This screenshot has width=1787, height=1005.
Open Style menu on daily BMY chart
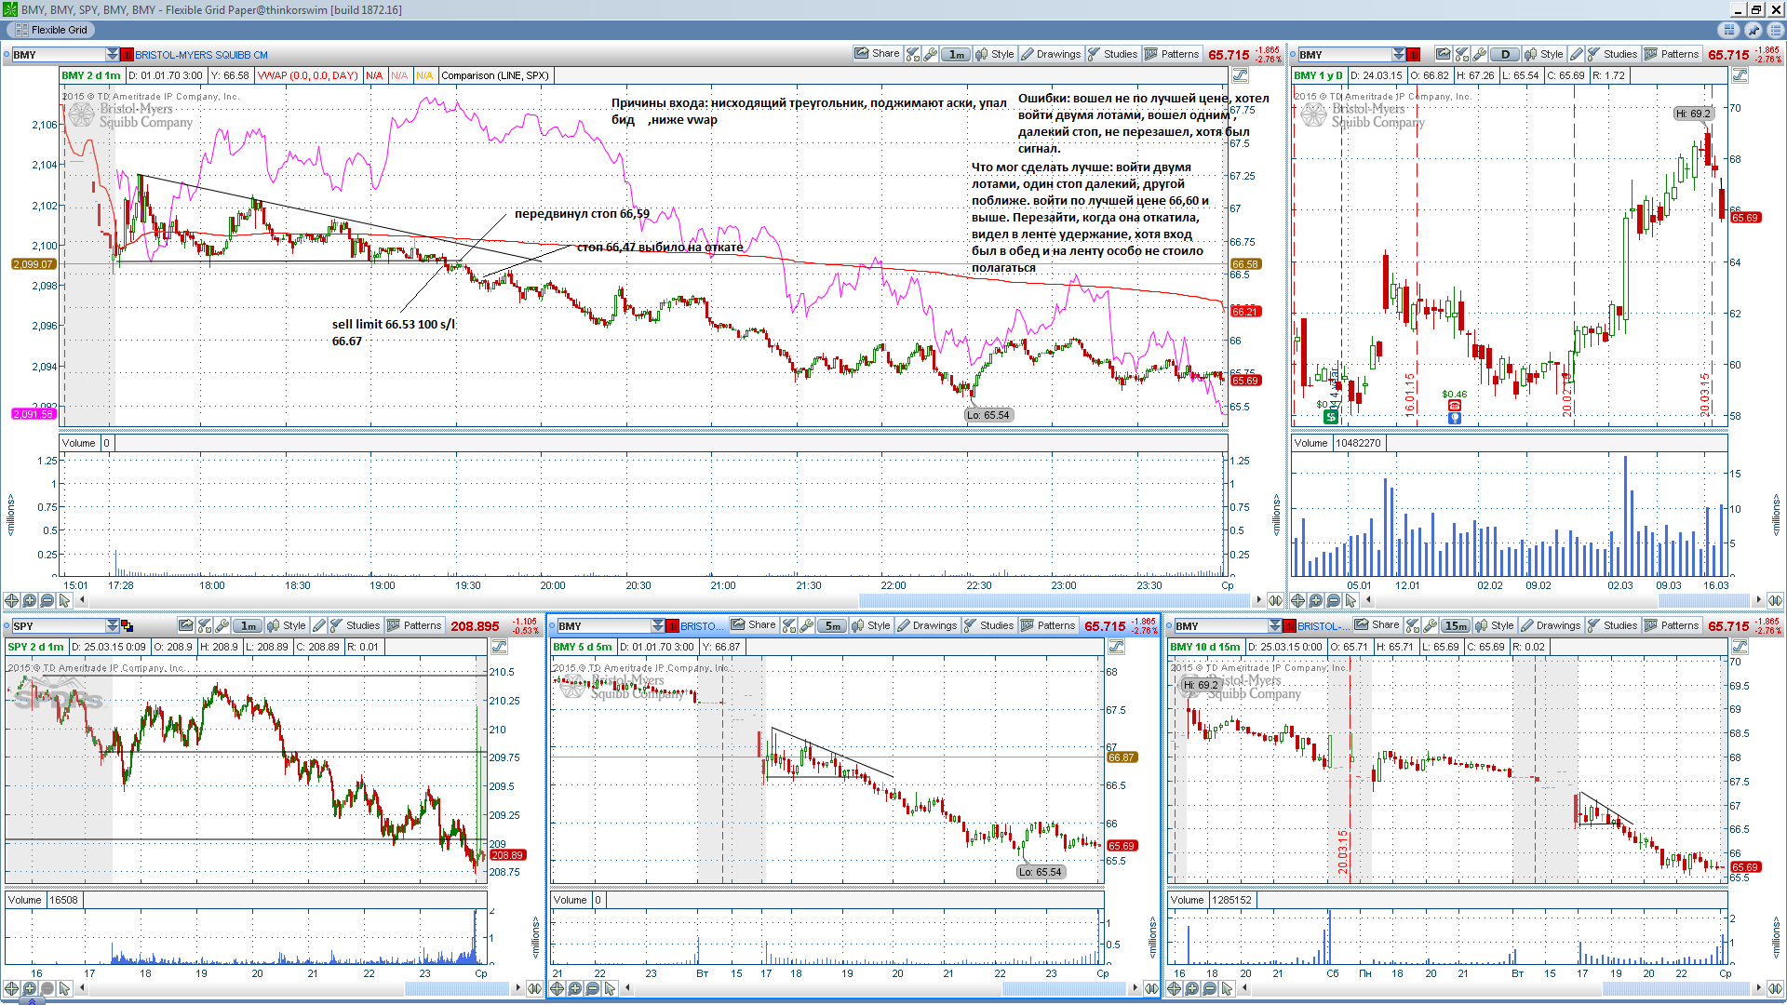pos(1544,54)
